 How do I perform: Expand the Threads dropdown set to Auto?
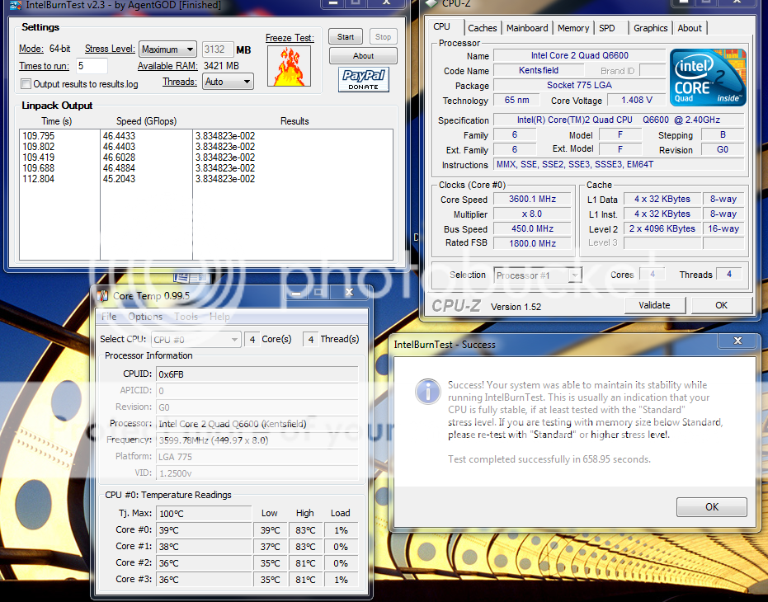[x=228, y=82]
